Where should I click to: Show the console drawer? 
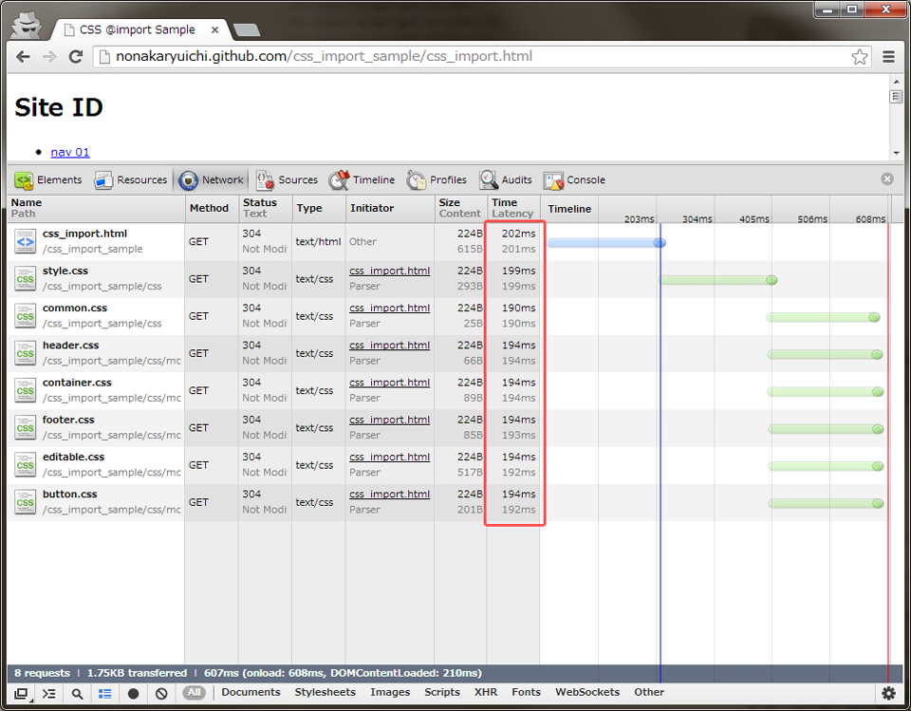(49, 694)
